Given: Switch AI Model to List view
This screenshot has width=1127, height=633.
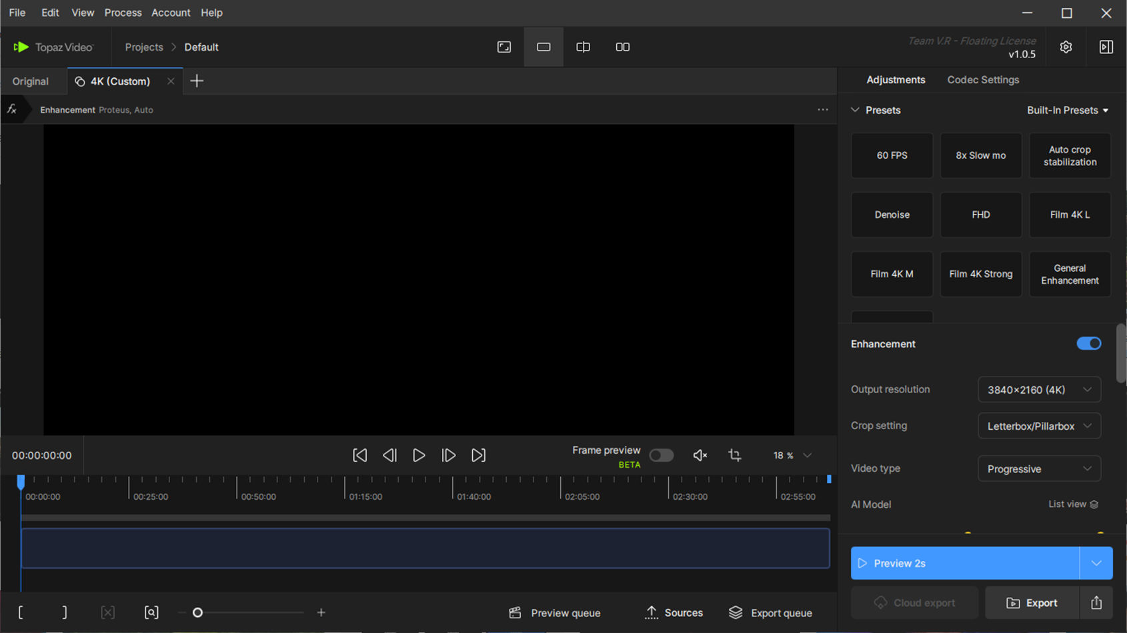Looking at the screenshot, I should [1072, 504].
